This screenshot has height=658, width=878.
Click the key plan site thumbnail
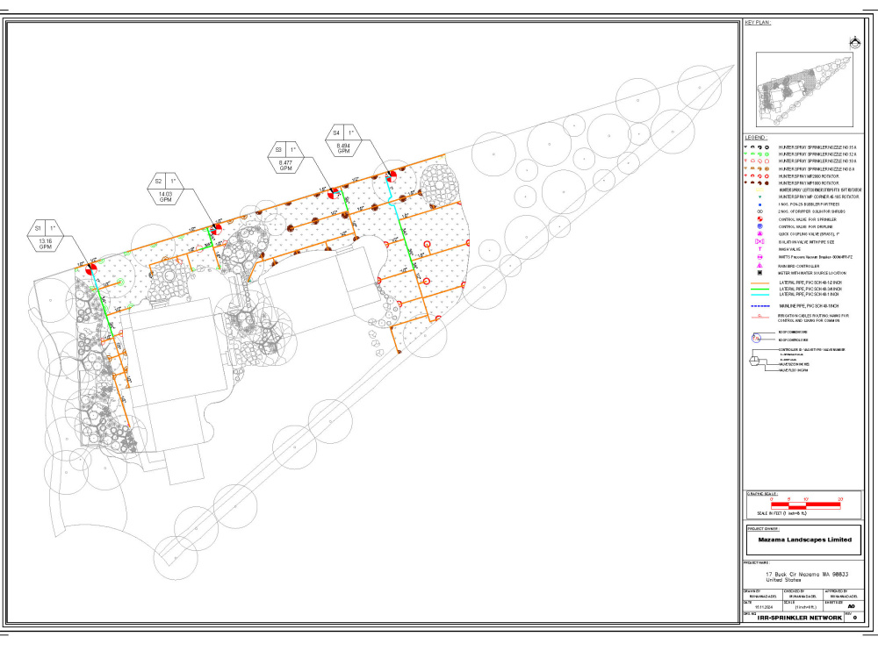pos(804,89)
